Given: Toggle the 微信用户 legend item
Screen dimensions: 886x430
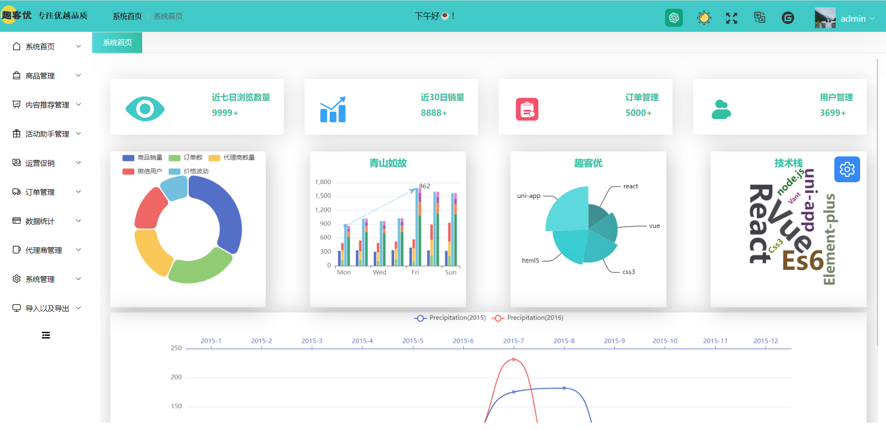Looking at the screenshot, I should coord(142,171).
